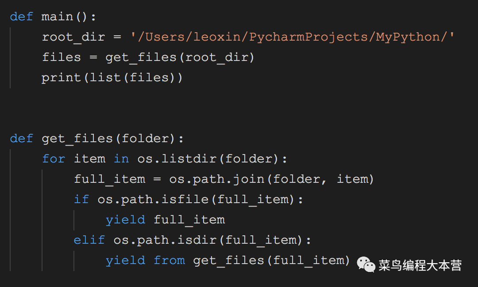Select the get_files(root_dir) call

pos(180,57)
